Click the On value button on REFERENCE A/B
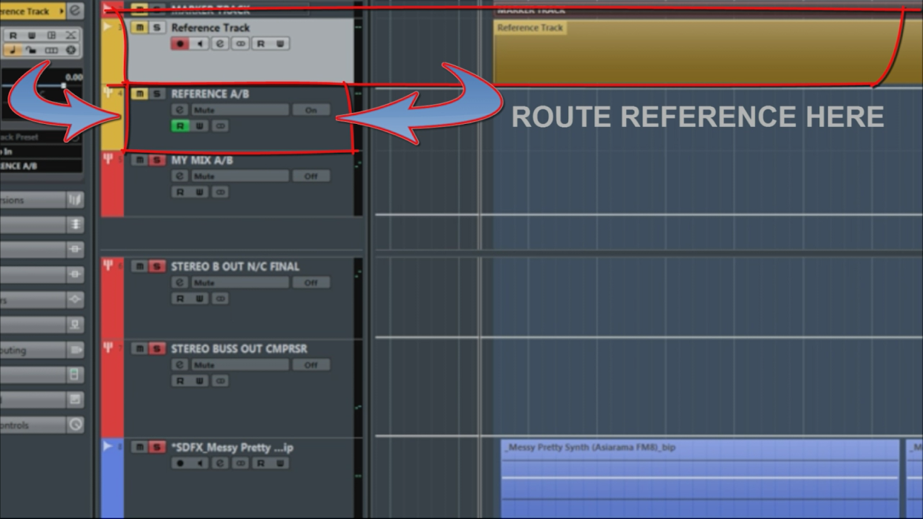 coord(311,110)
